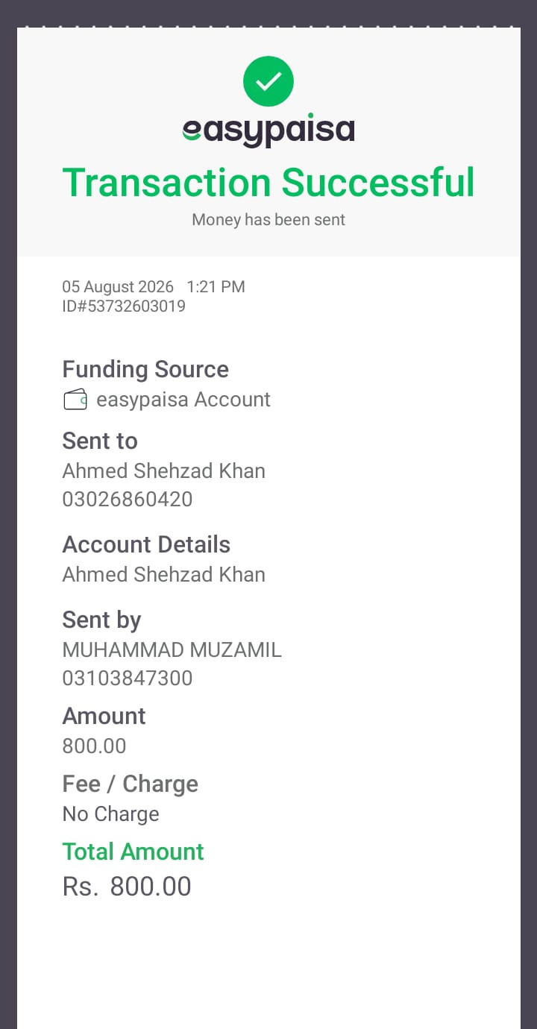The height and width of the screenshot is (1029, 537).
Task: Click the Money has been sent text
Action: [268, 220]
